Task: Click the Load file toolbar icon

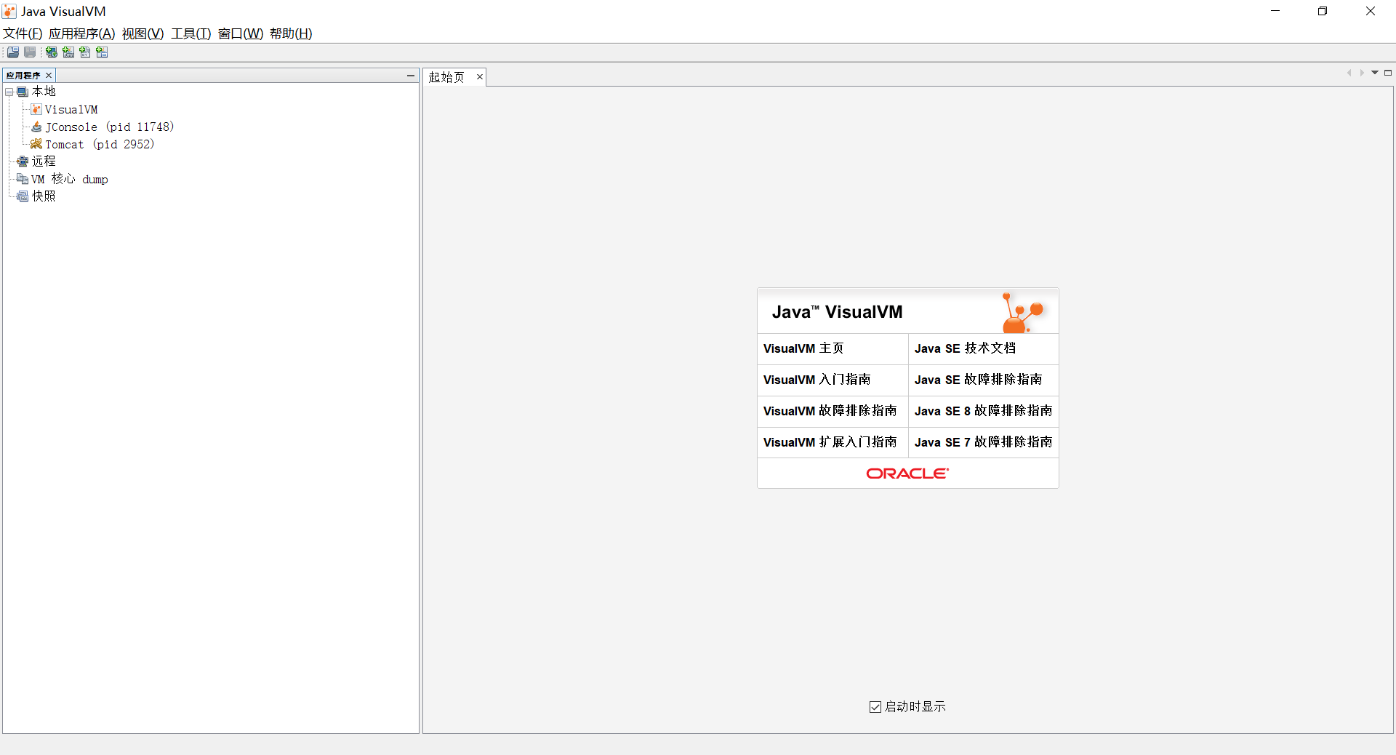Action: point(13,52)
